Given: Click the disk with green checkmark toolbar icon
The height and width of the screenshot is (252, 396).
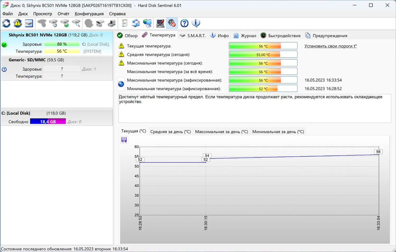Looking at the screenshot, I should (65, 23).
